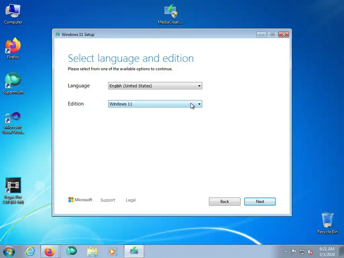The image size is (344, 258).
Task: Open the Edition dropdown
Action: (x=155, y=104)
